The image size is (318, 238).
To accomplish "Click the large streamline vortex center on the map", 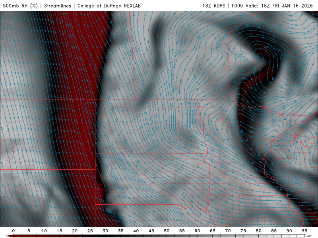I will pos(259,56).
